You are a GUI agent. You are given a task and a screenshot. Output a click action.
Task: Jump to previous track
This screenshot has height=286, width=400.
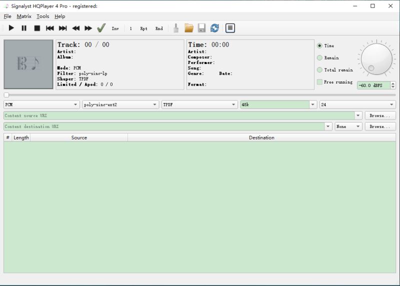[49, 28]
